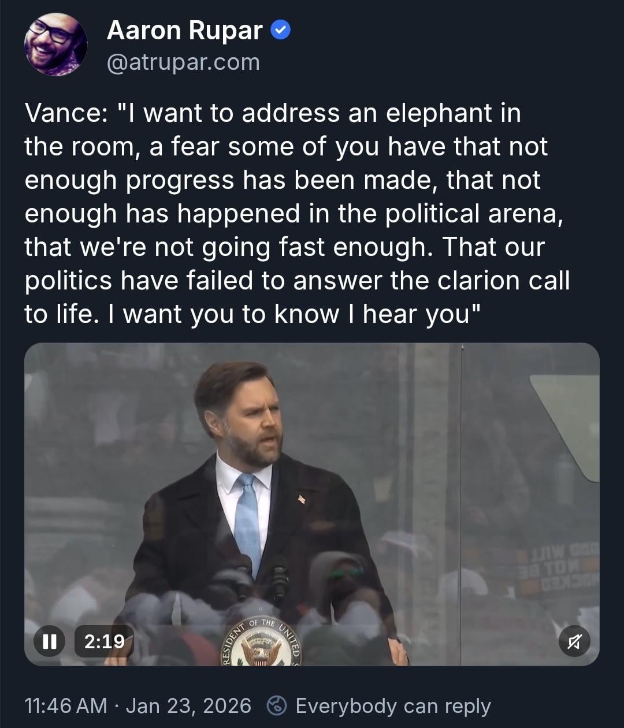
Task: Click the "Everybody can reply" label
Action: (393, 705)
